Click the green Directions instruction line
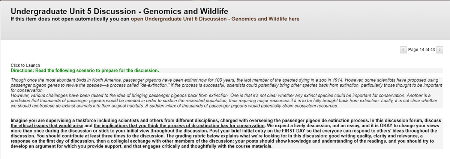This screenshot has width=450, height=159. [x=85, y=70]
